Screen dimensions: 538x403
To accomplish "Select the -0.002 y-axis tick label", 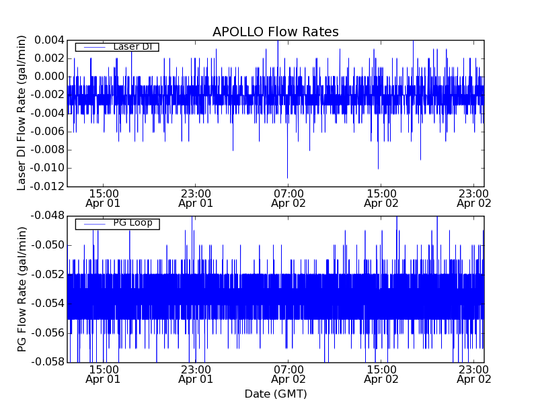I will pos(47,95).
